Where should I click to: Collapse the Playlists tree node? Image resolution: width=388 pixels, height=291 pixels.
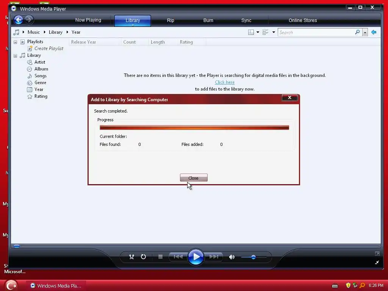pos(15,42)
